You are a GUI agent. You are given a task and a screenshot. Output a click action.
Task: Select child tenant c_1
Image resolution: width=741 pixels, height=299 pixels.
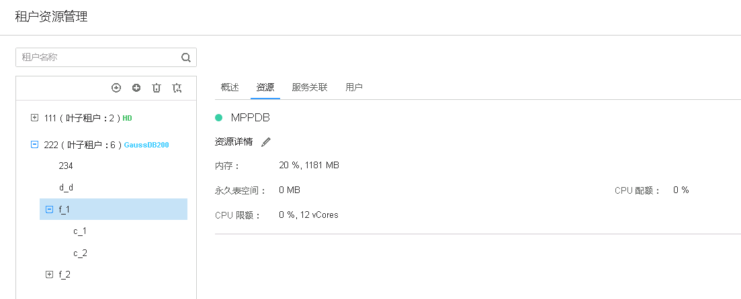(80, 231)
